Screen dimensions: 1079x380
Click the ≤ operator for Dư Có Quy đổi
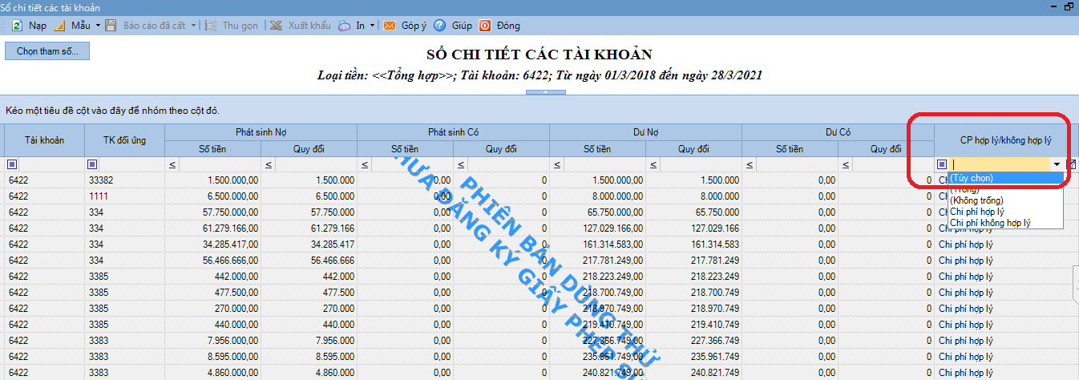(845, 165)
